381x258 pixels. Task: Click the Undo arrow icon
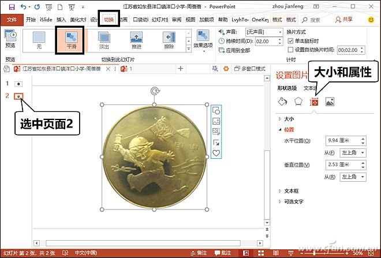tap(23, 7)
